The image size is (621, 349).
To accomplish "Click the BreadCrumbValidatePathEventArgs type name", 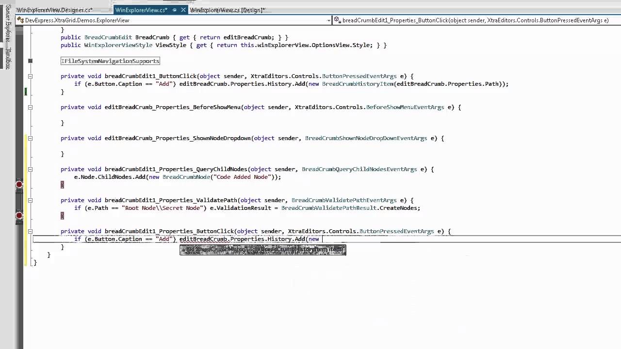I will tap(344, 200).
